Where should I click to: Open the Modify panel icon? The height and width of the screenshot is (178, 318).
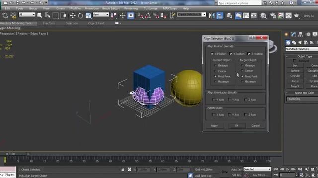(293, 34)
